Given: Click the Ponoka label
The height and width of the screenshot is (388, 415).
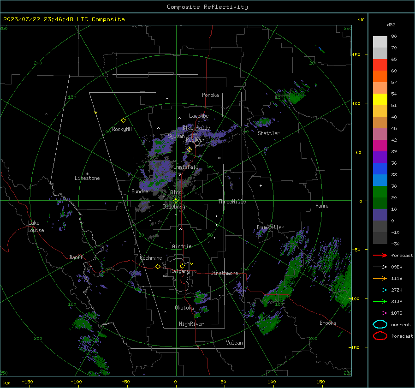Looking at the screenshot, I should tap(210, 95).
